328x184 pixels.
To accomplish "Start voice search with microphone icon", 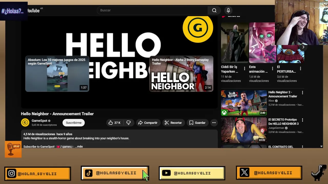I will coord(228,10).
